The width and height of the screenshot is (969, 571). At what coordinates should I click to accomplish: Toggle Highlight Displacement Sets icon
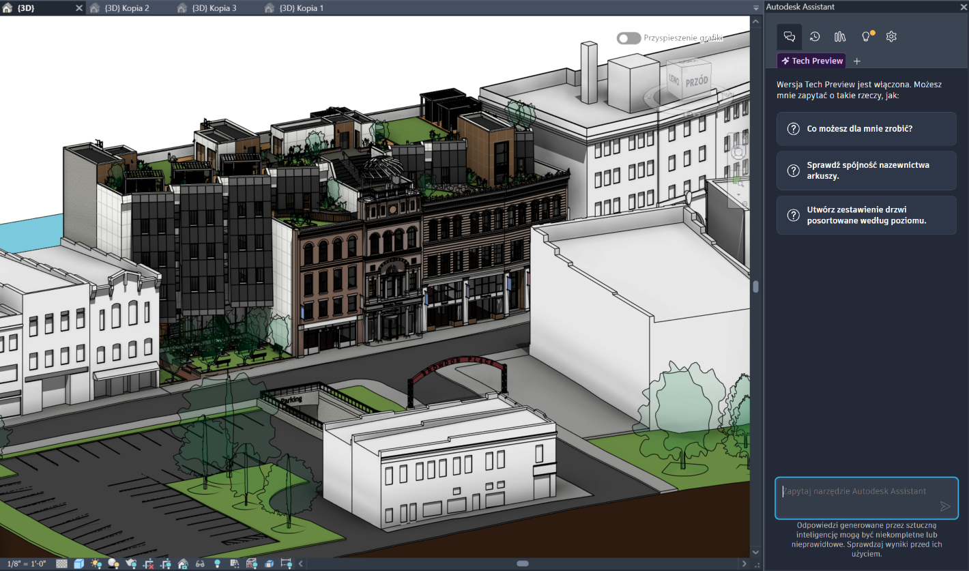pyautogui.click(x=269, y=563)
